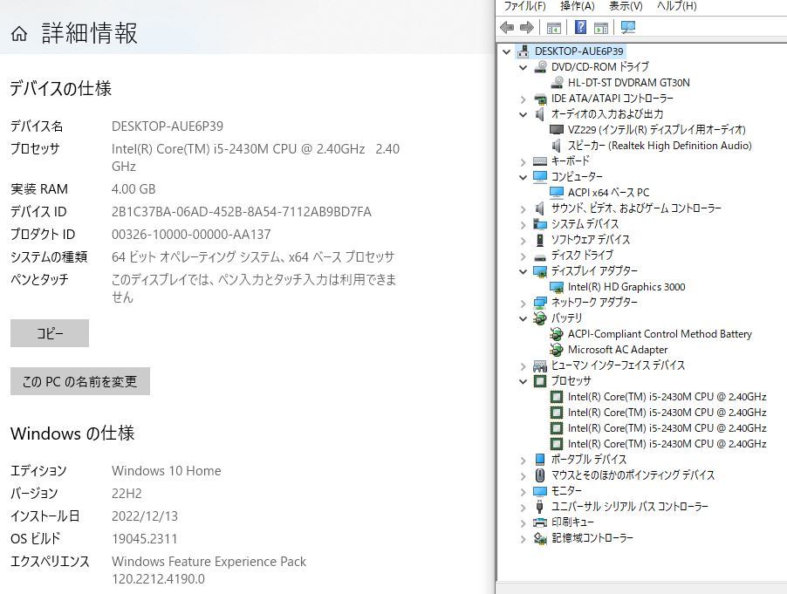Screen dimensions: 787x594
Task: Select the first Intel Core i5-2430M processor entry
Action: pos(667,397)
